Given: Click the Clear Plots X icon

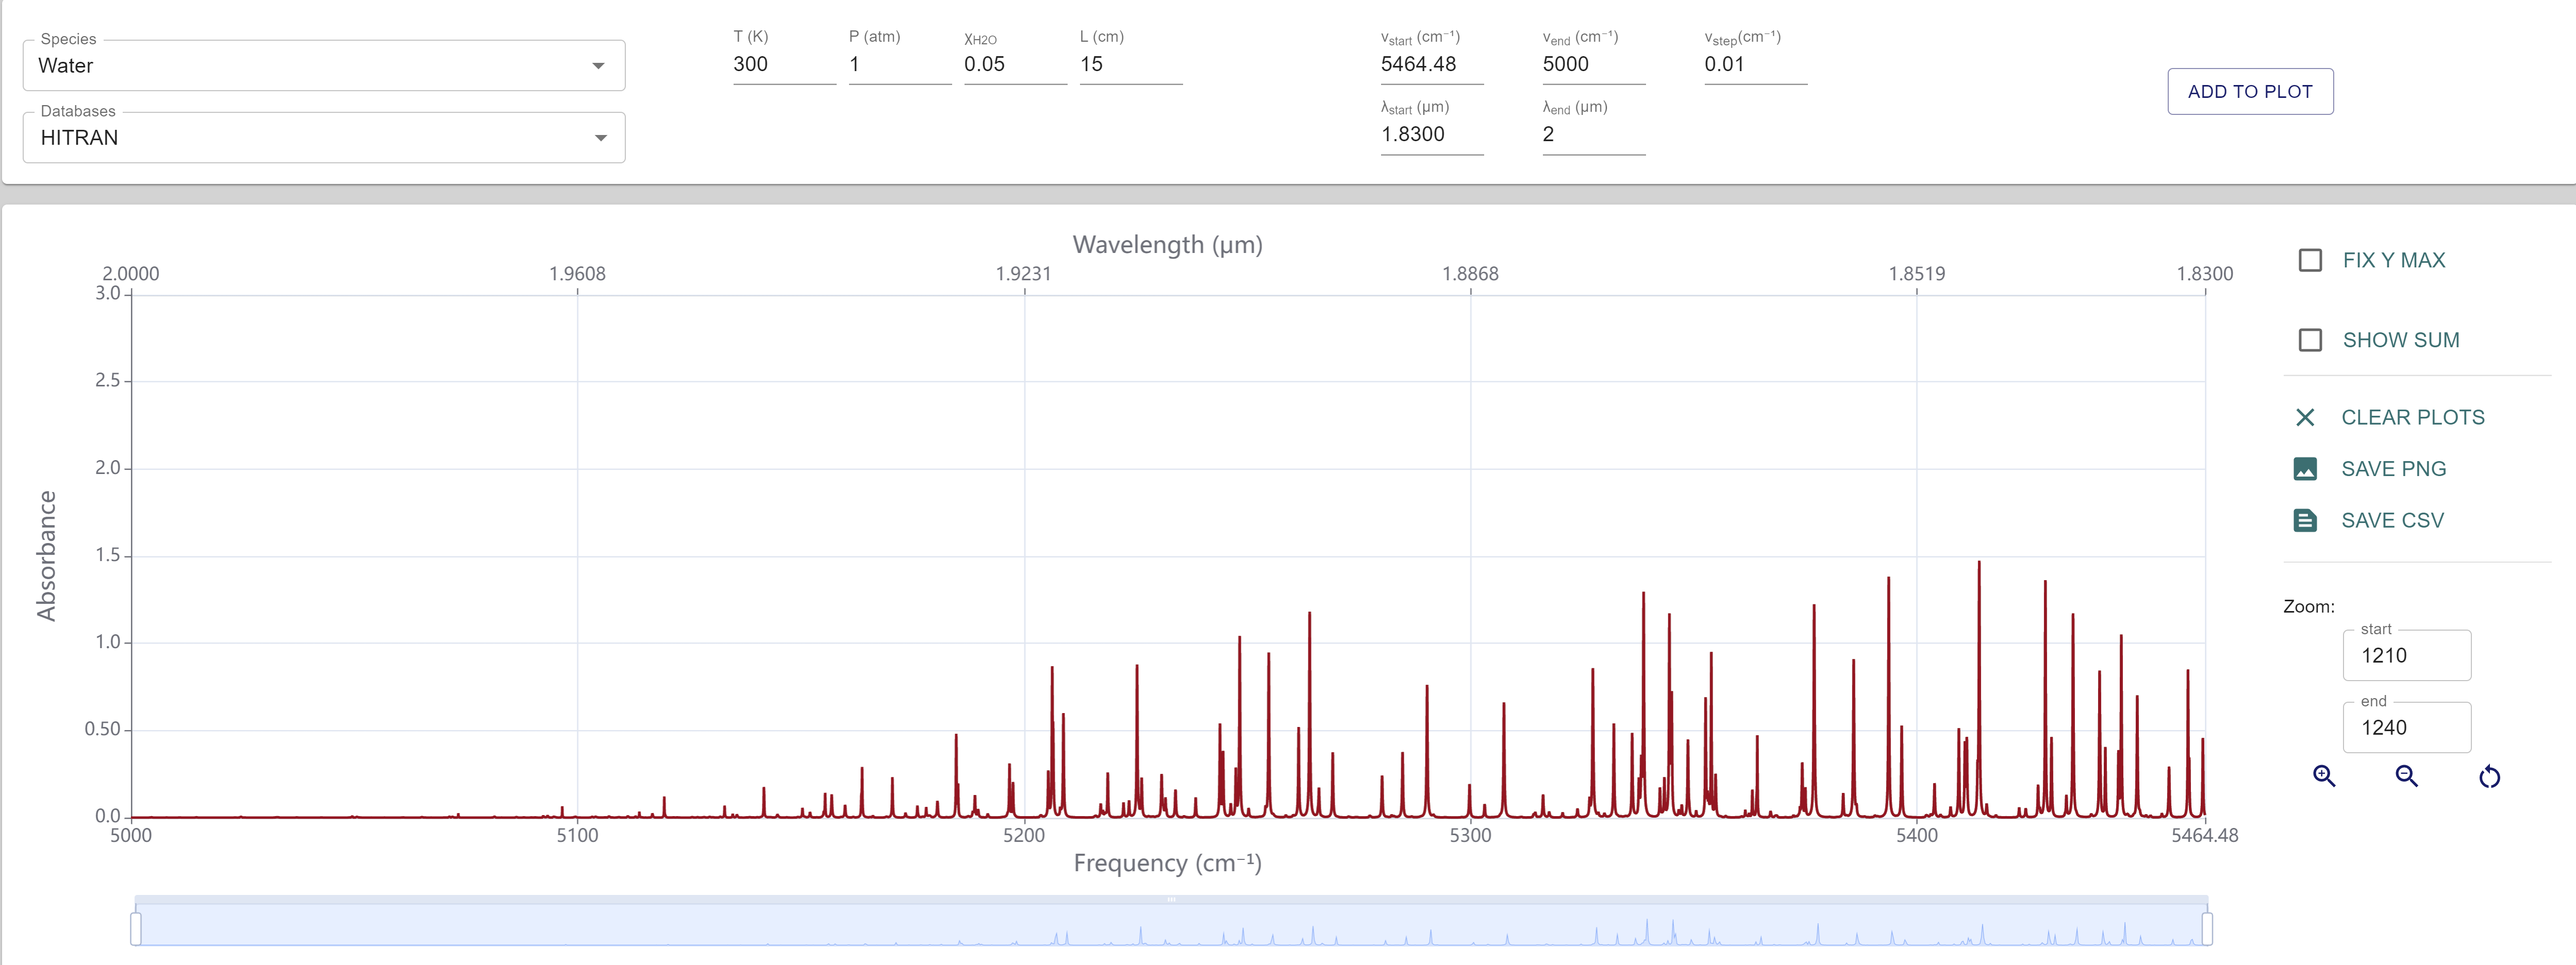Looking at the screenshot, I should tap(2305, 417).
